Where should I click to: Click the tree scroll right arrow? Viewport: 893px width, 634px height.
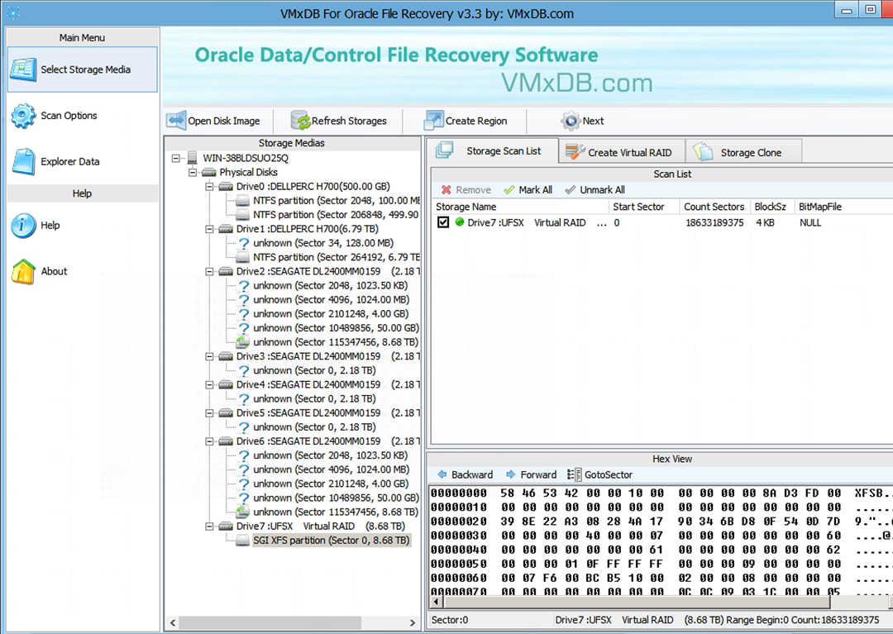(413, 622)
